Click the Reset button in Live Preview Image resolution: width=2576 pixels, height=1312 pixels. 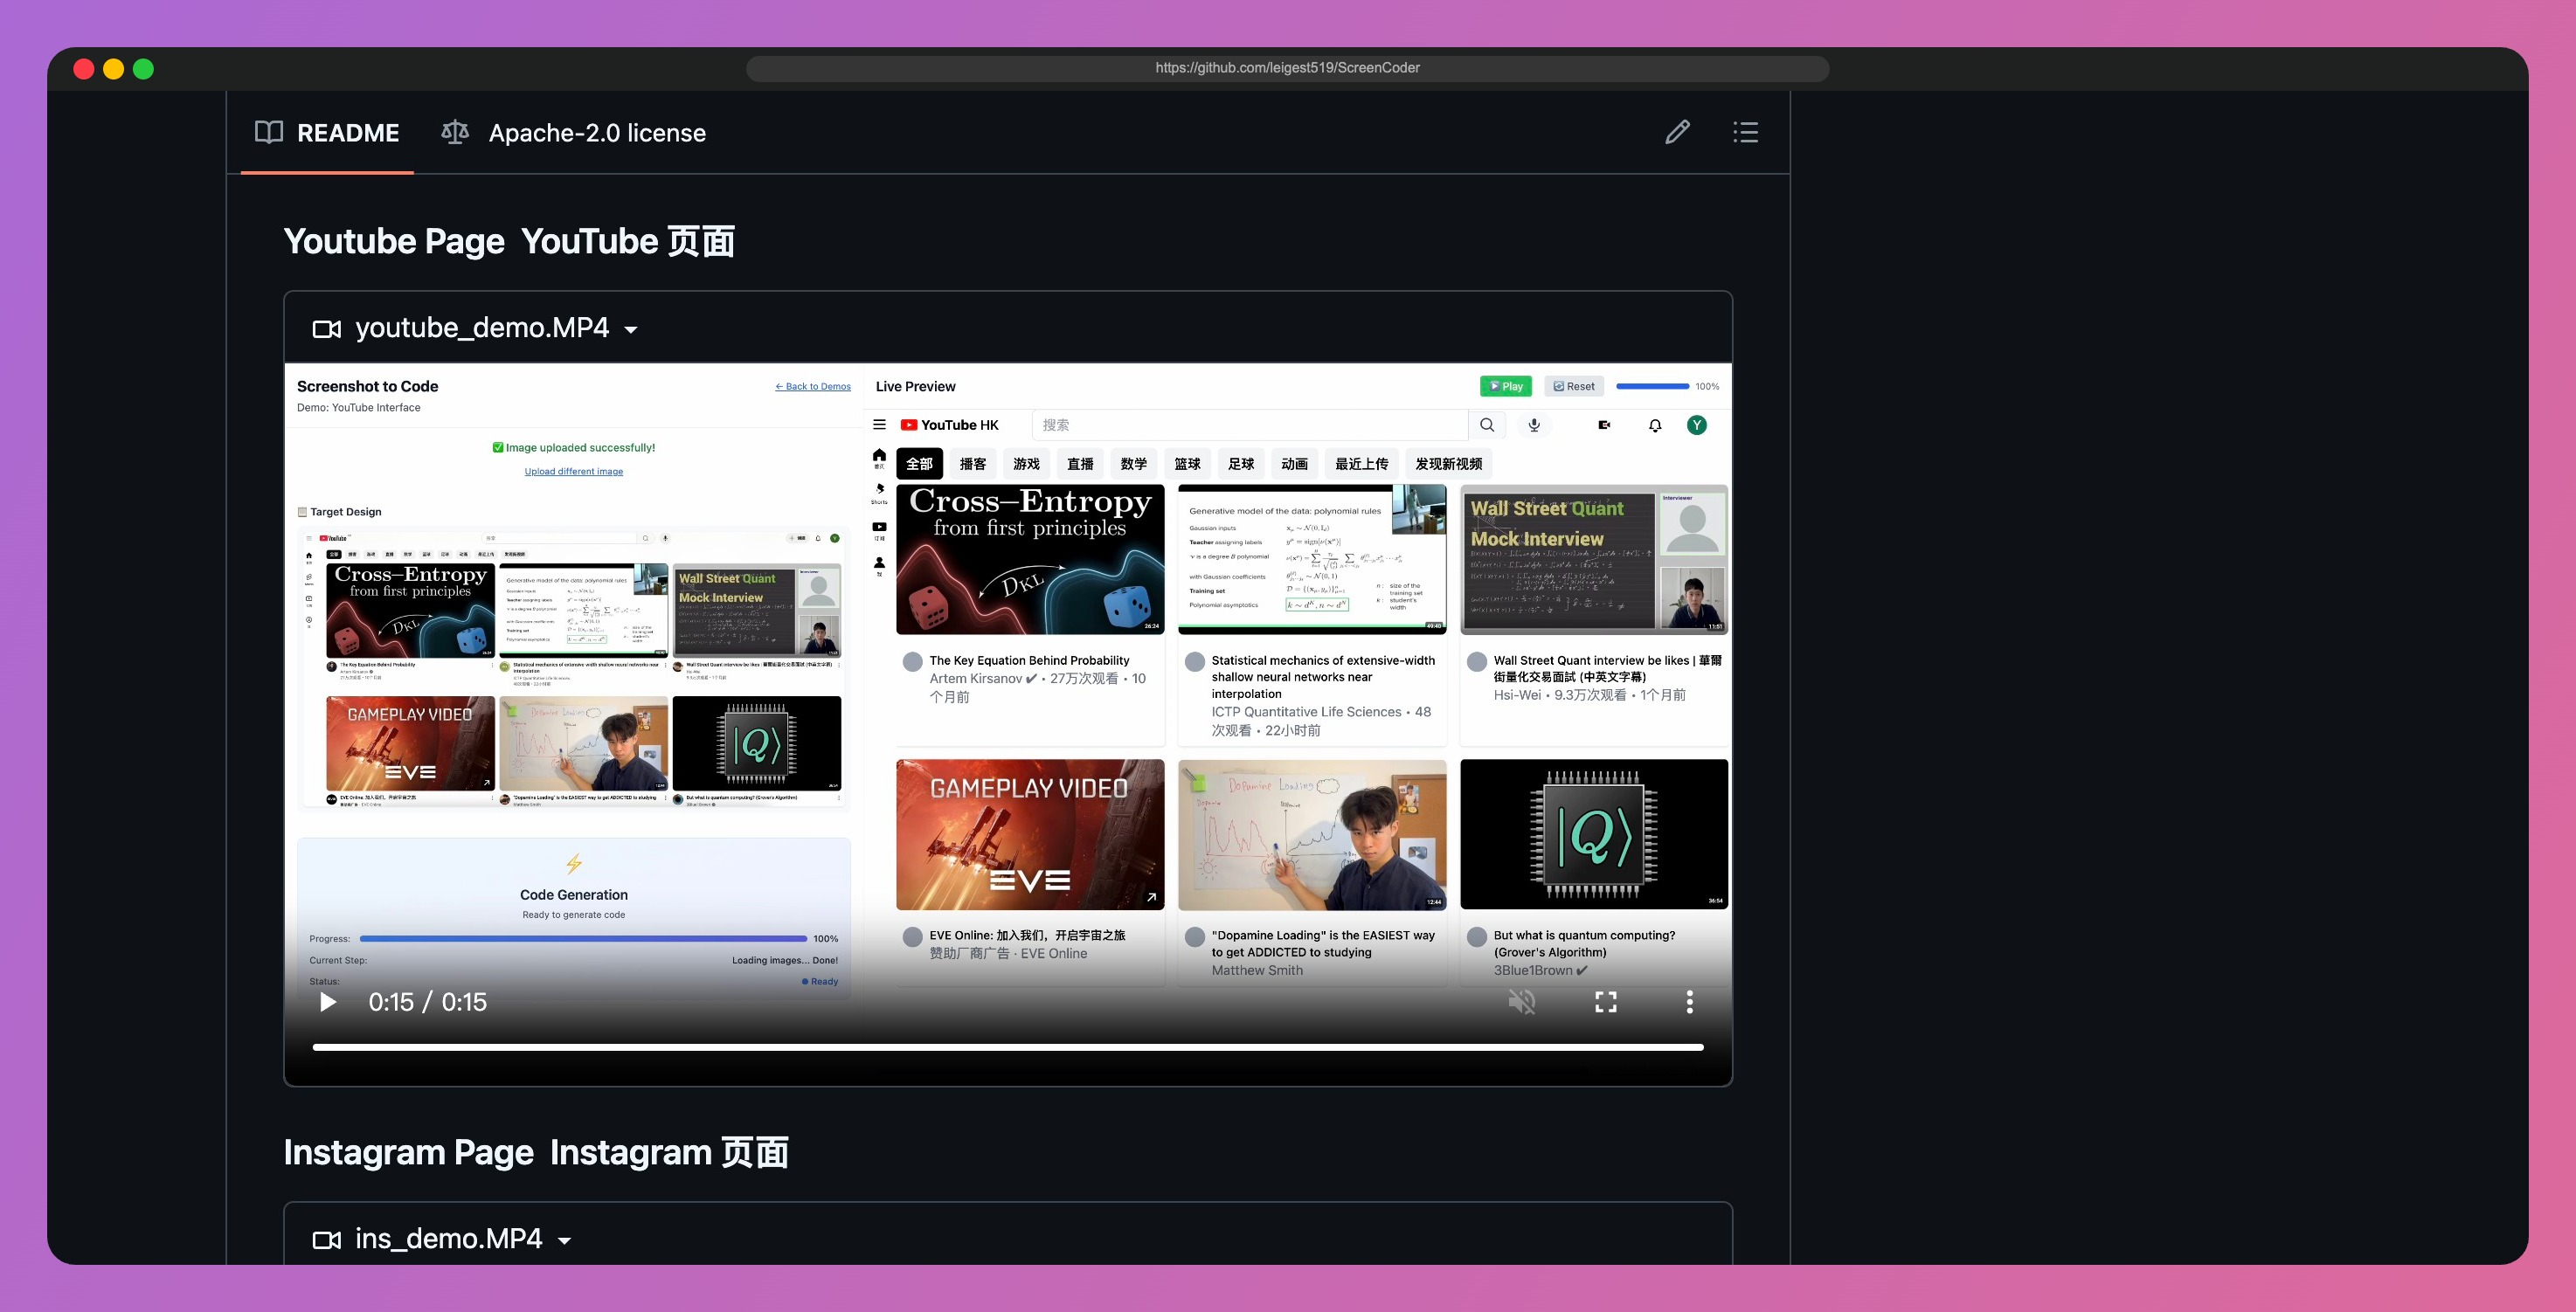point(1573,386)
